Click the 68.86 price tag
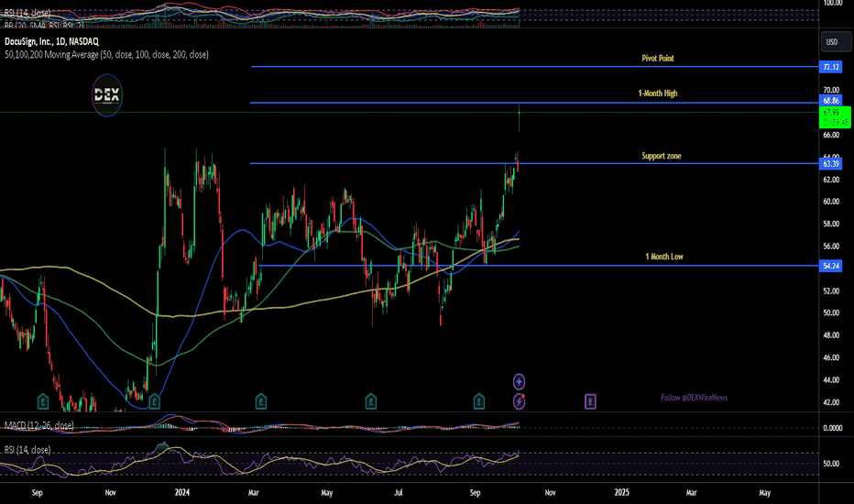Screen dimensions: 854x504 pyautogui.click(x=830, y=101)
